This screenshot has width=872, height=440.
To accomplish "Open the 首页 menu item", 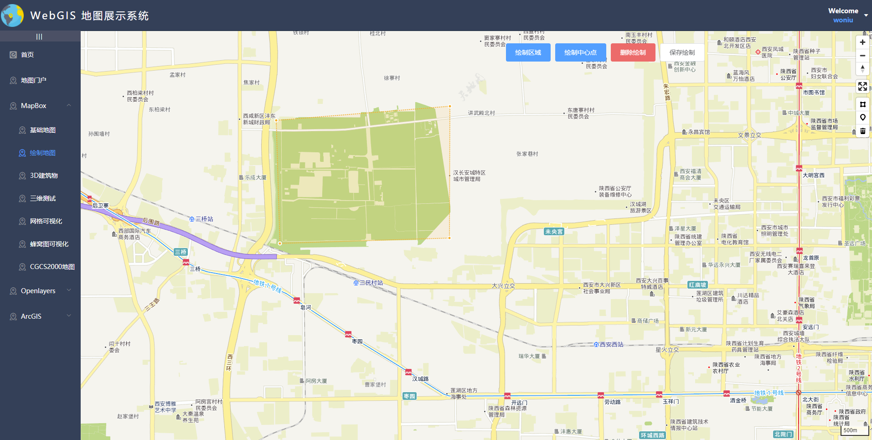I will click(26, 54).
